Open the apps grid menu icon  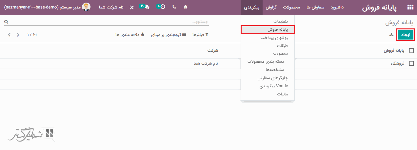(410, 7)
